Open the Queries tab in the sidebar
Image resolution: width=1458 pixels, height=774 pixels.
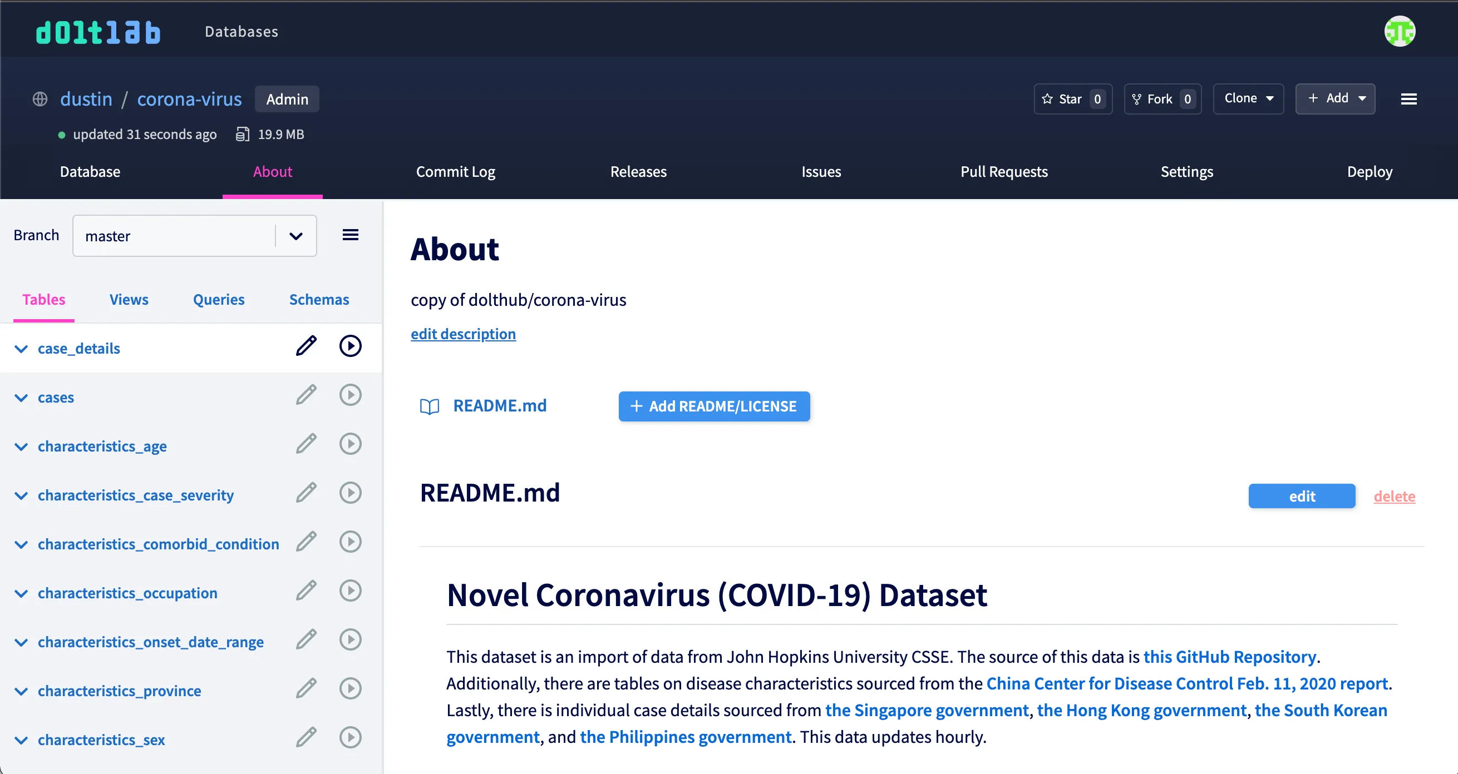pyautogui.click(x=219, y=299)
